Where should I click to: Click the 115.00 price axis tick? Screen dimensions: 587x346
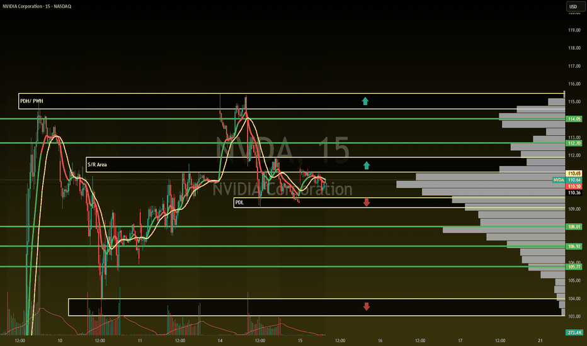pos(574,102)
